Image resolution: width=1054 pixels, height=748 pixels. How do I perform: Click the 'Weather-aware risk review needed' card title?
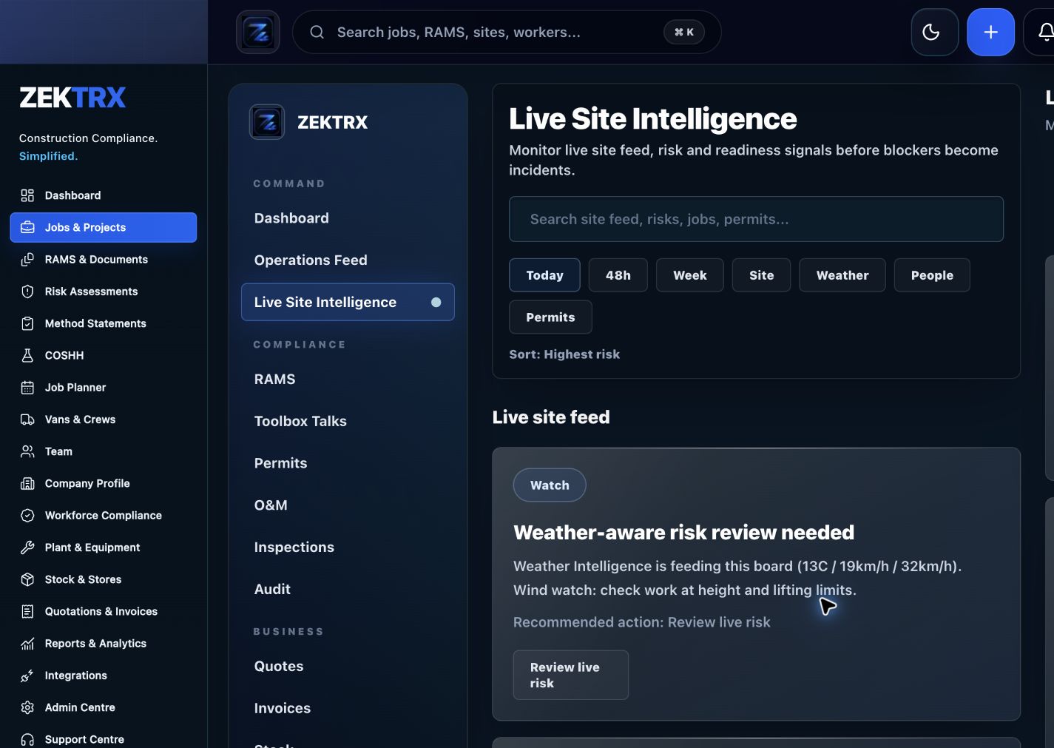[x=683, y=533]
